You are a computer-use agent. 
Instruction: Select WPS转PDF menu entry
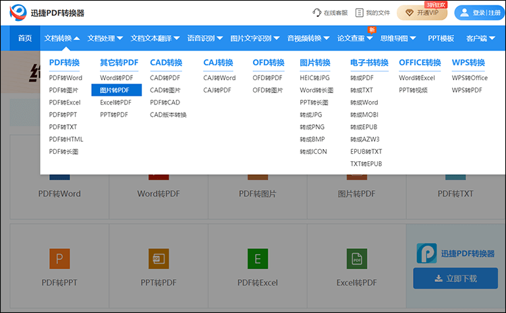(467, 90)
